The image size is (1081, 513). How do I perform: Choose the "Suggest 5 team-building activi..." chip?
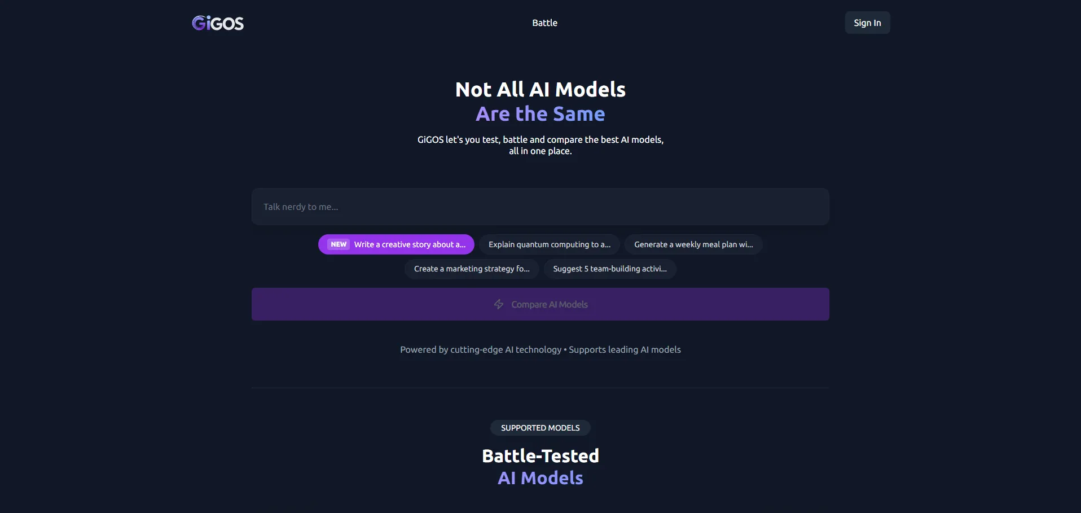(x=609, y=269)
